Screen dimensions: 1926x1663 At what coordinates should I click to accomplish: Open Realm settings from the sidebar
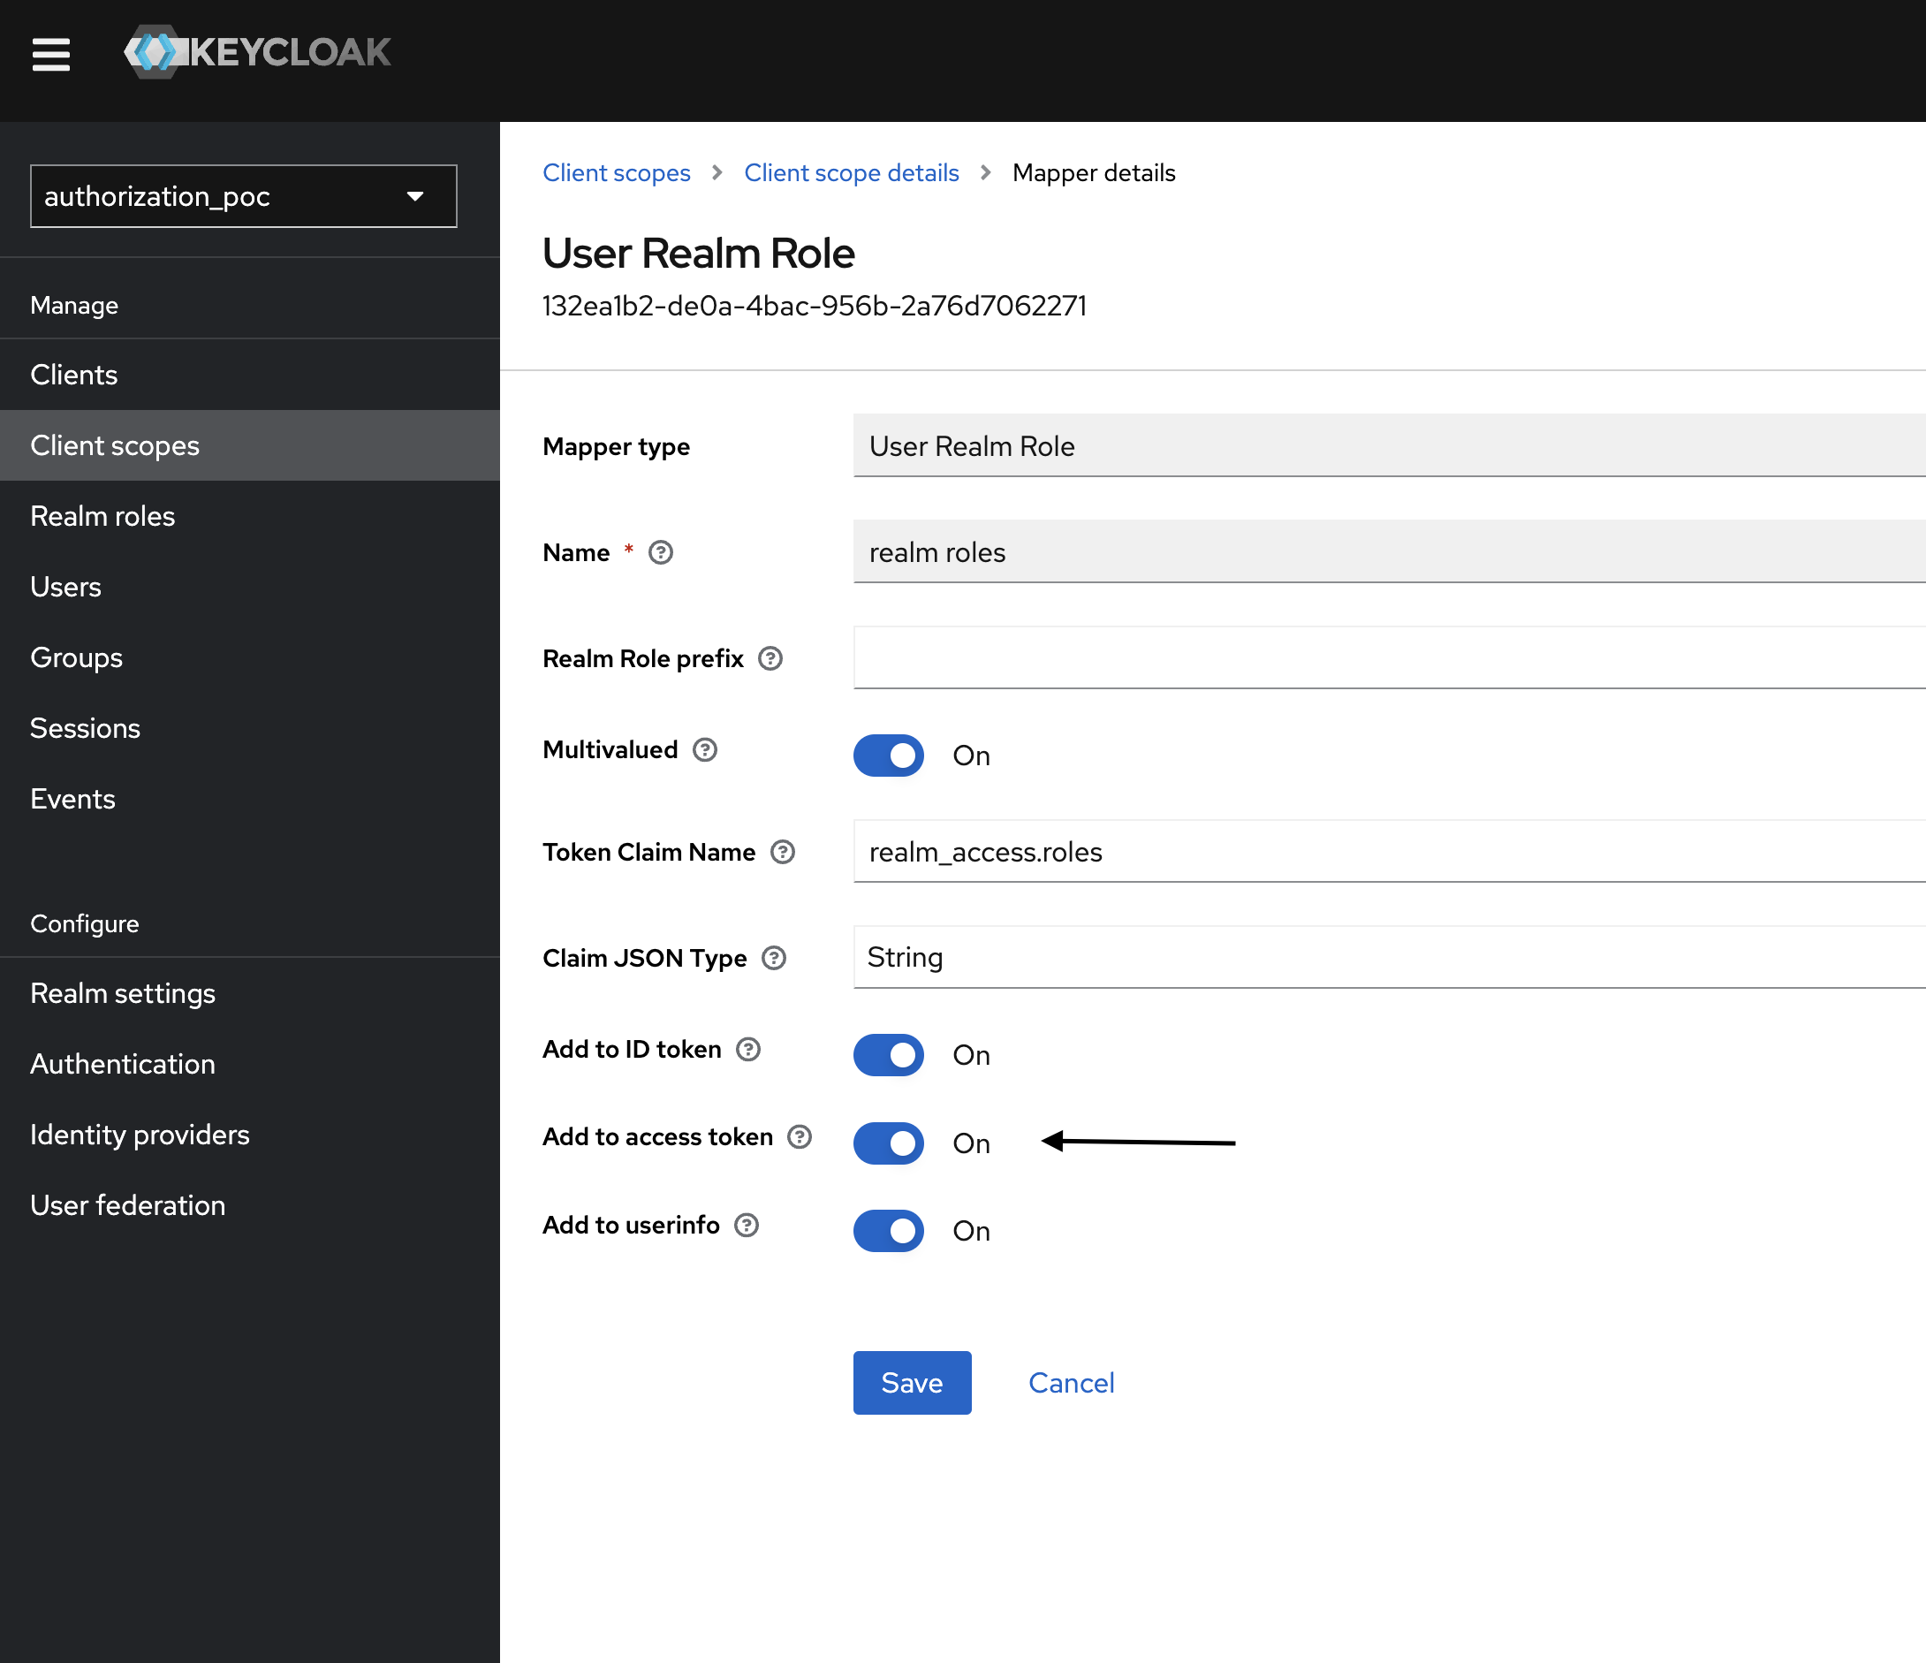[123, 993]
